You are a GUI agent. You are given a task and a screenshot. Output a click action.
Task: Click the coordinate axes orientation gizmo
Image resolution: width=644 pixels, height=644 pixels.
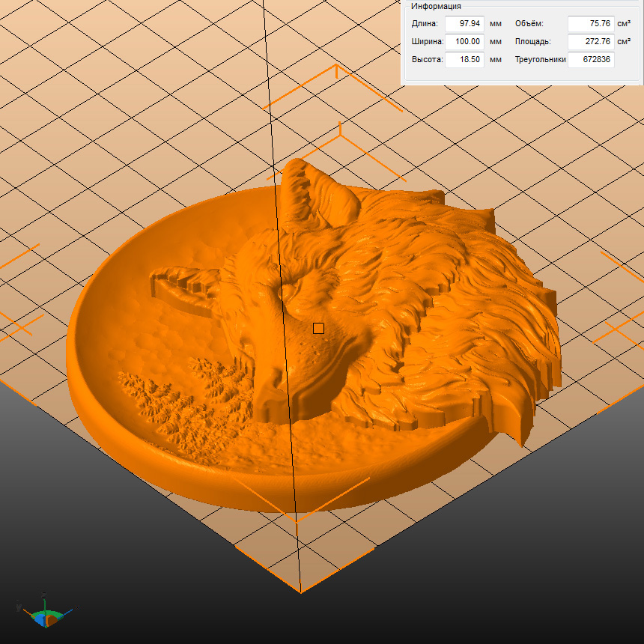[45, 613]
